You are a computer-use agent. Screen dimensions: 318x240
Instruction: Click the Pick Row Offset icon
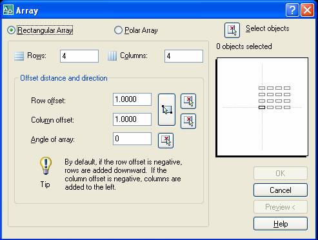tap(188, 101)
